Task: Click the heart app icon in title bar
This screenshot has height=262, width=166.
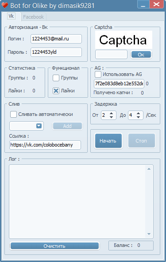Action: click(5, 5)
